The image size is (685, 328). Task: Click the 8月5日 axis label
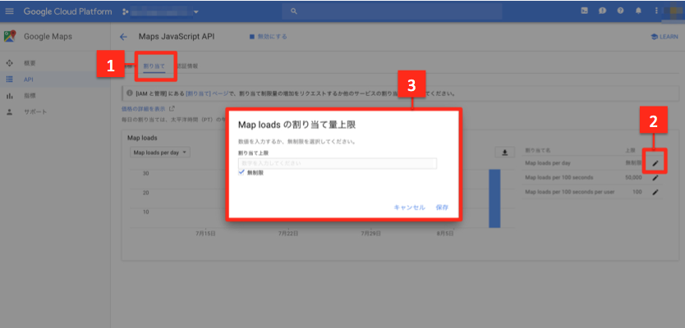[x=444, y=234]
